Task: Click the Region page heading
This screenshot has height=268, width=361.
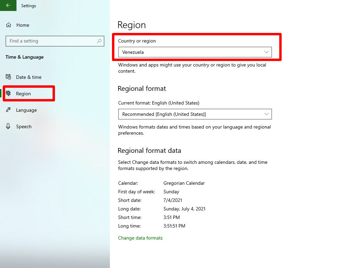Action: click(x=132, y=25)
